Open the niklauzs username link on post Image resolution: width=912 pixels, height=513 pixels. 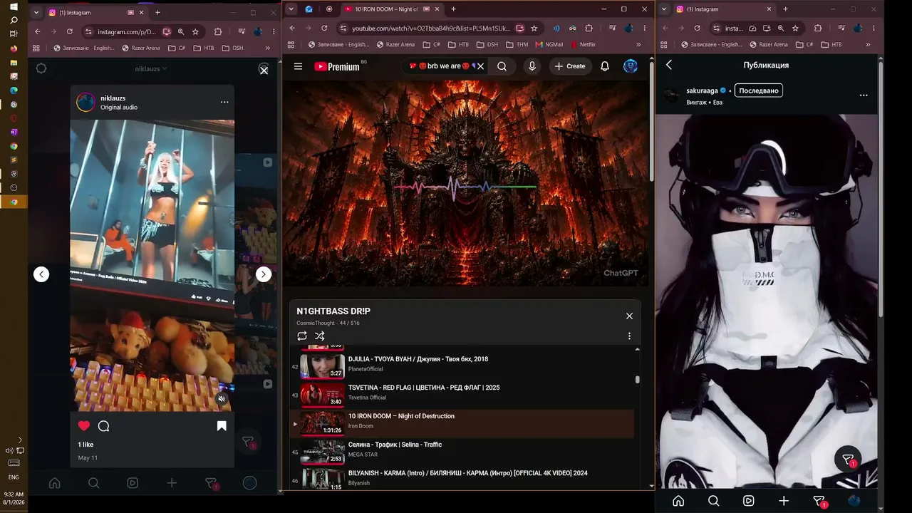coord(113,98)
